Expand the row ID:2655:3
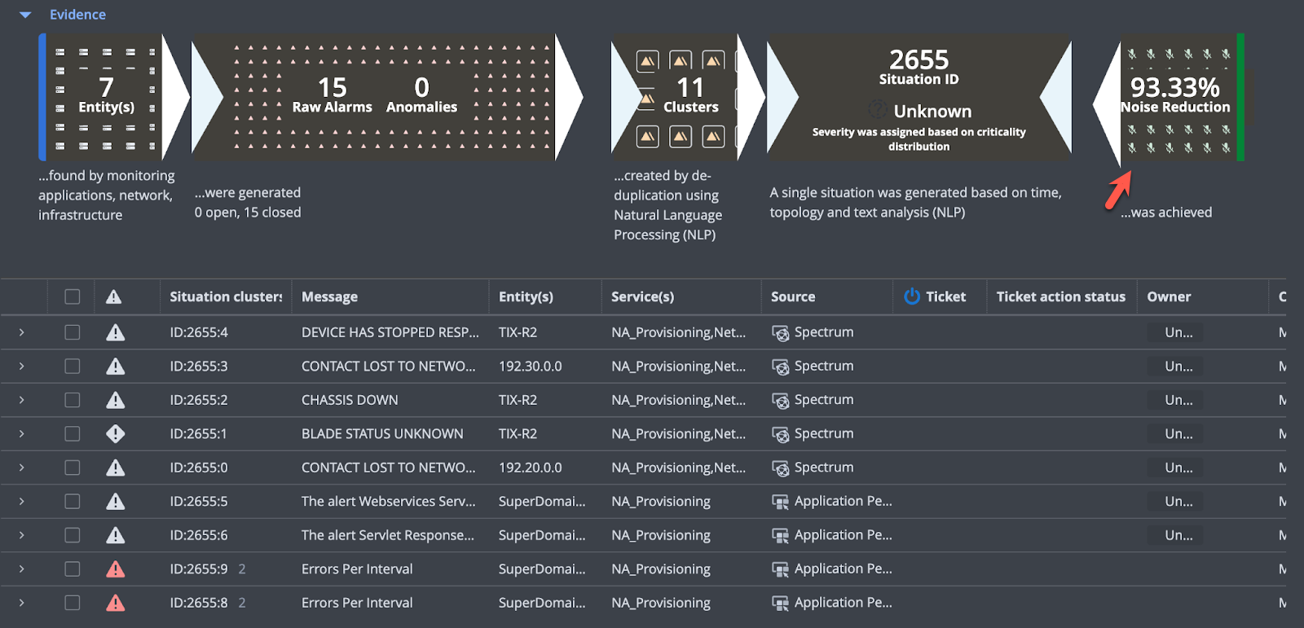Viewport: 1304px width, 628px height. pos(21,367)
